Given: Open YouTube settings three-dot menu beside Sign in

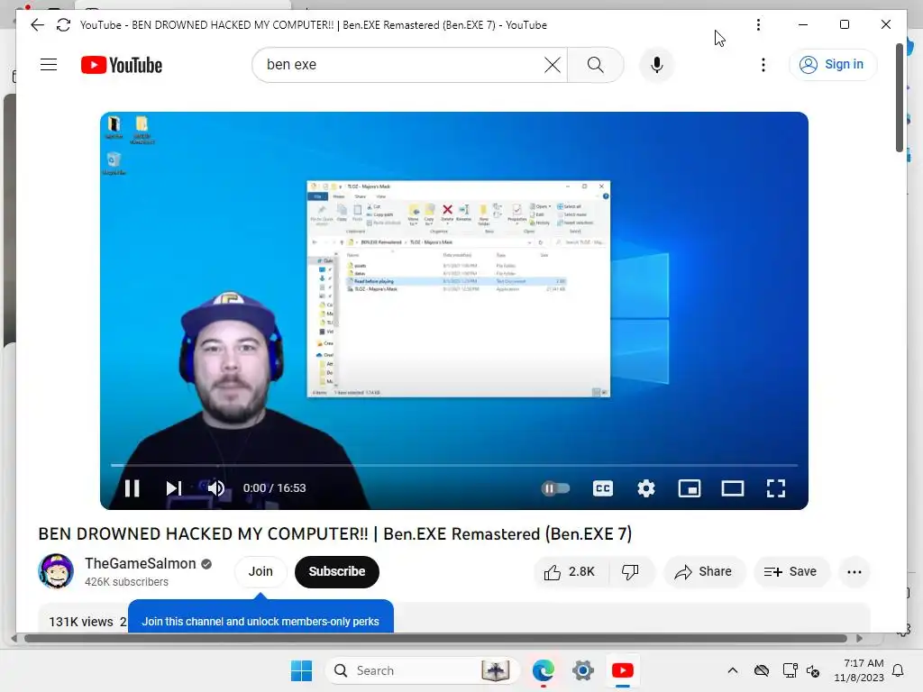Looking at the screenshot, I should [763, 65].
